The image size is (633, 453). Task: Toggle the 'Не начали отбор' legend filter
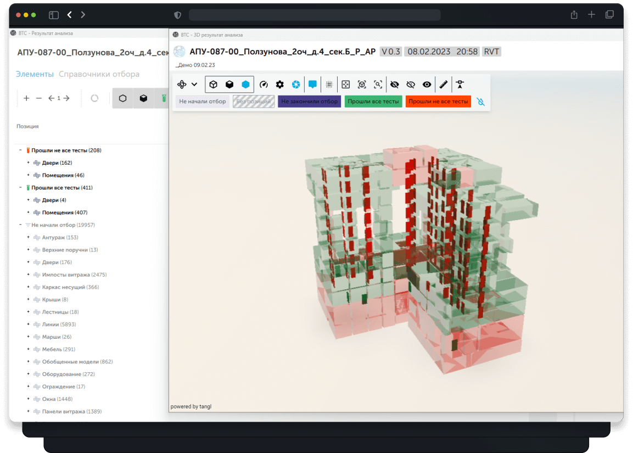(203, 102)
